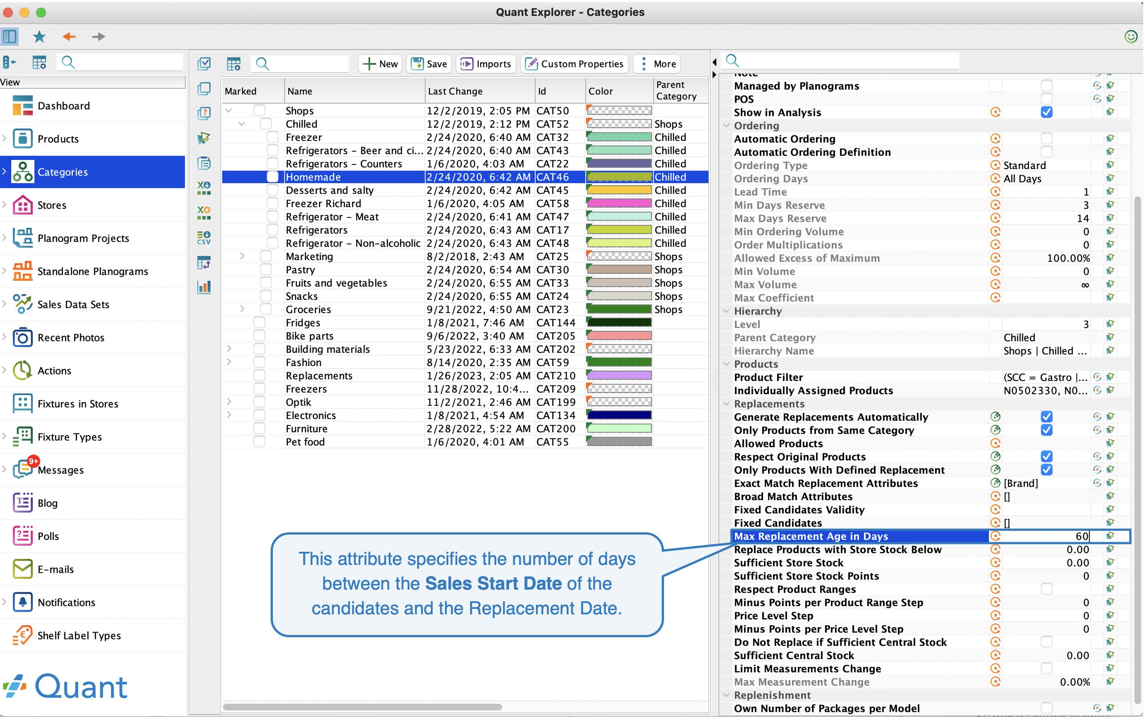The height and width of the screenshot is (720, 1145).
Task: Collapse the Chilled tree row
Action: [x=242, y=124]
